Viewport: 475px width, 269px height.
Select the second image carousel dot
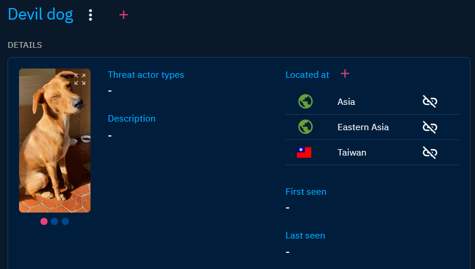(54, 221)
